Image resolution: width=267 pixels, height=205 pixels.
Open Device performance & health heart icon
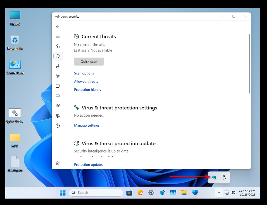point(58,106)
